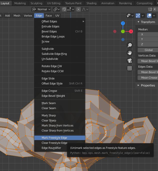The image size is (158, 171).
Task: Click the Global coordinates button
Action: [148, 50]
